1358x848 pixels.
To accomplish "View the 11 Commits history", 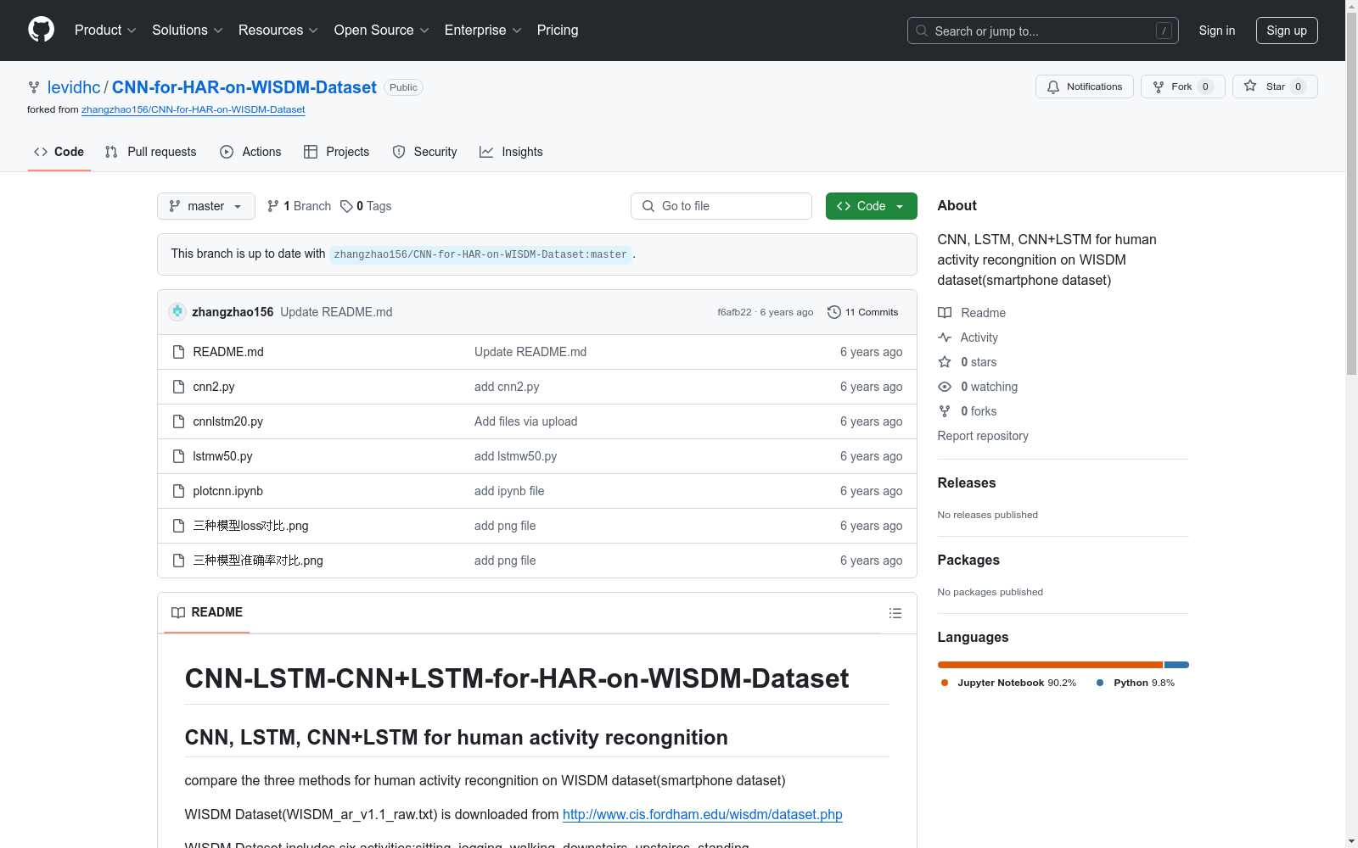I will pos(862,312).
